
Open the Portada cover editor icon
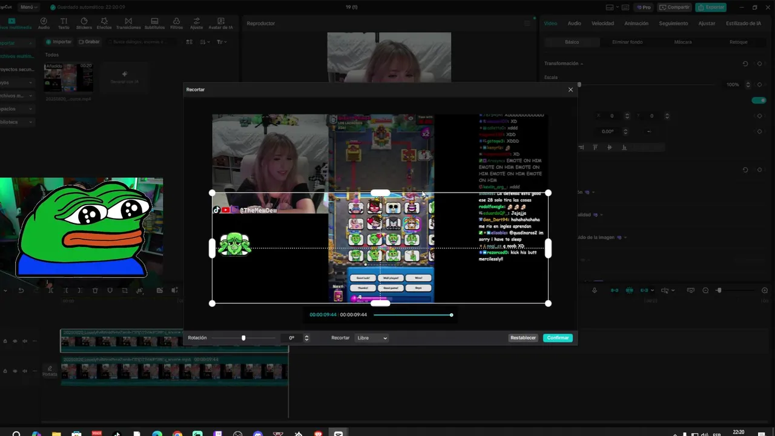50,371
